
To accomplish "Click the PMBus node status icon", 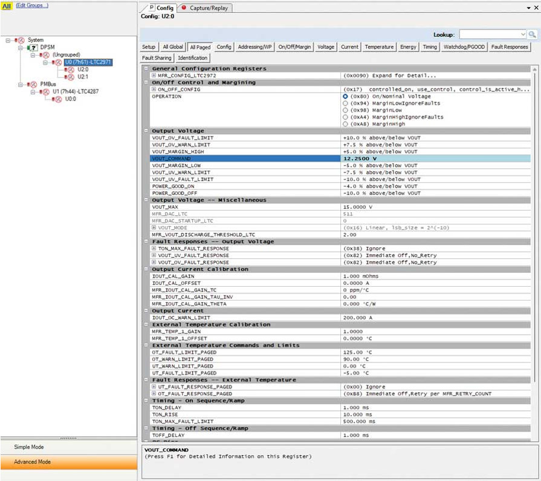I will 33,85.
